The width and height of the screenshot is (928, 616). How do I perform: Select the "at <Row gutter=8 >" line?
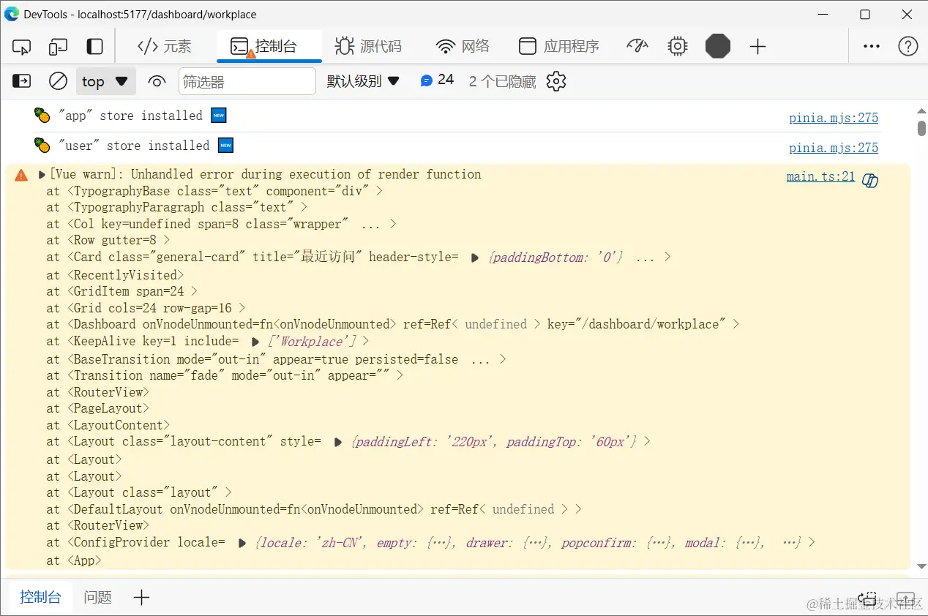coord(108,240)
